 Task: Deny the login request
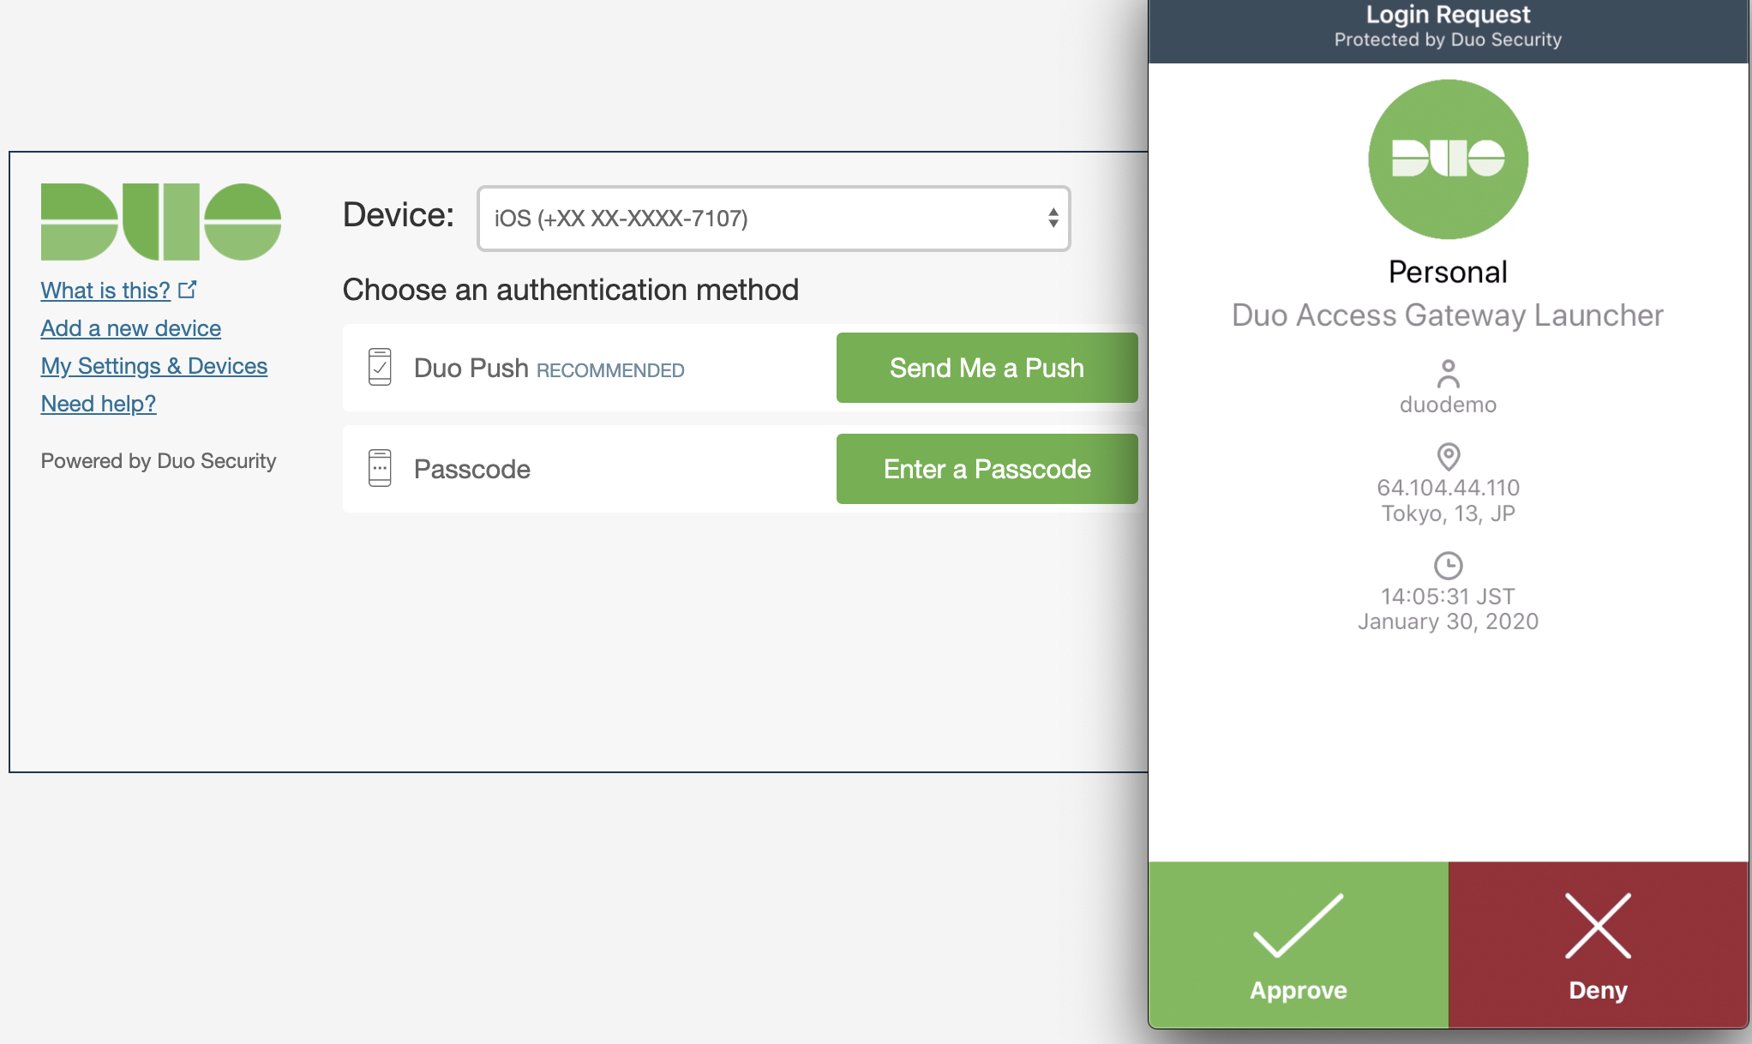pyautogui.click(x=1598, y=945)
